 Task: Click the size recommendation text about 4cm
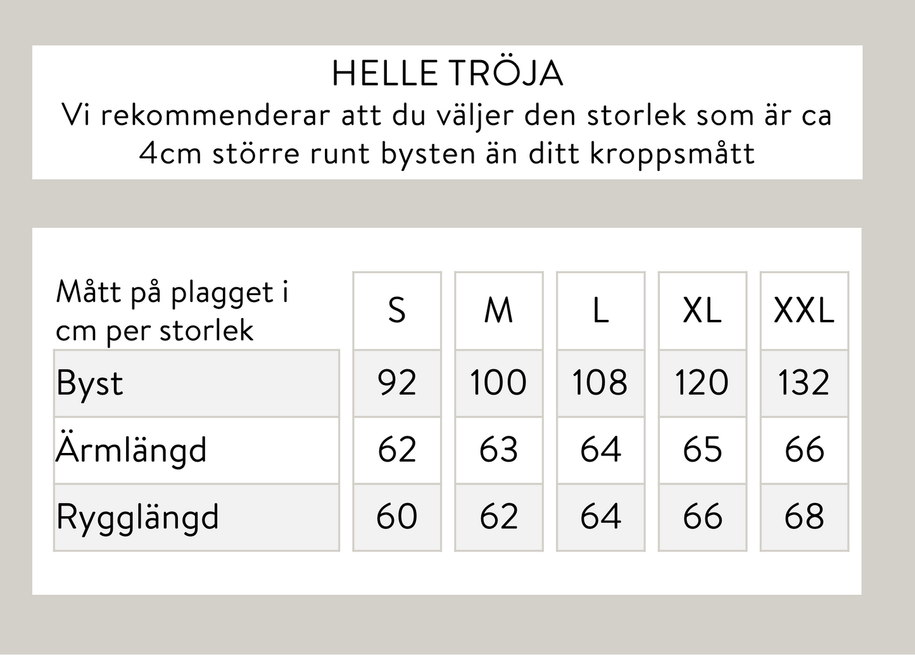(x=447, y=134)
